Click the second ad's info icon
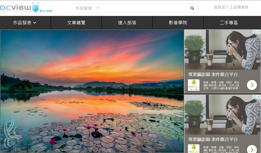The height and width of the screenshot is (153, 261). tap(255, 97)
